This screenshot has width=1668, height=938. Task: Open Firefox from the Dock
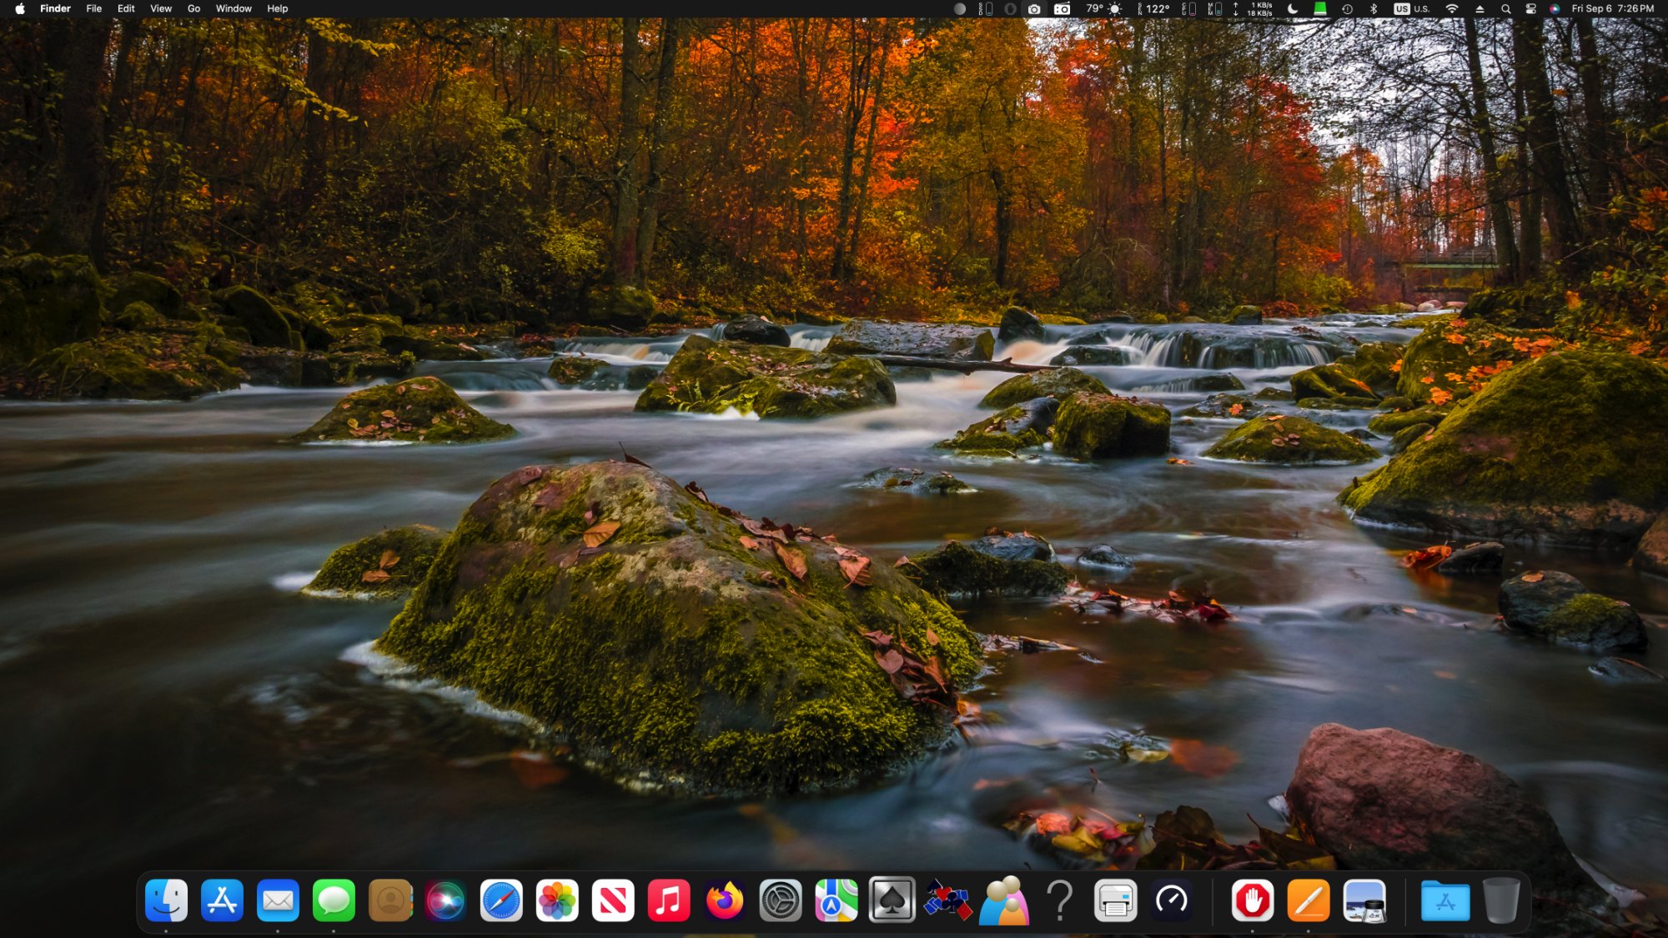(x=725, y=900)
